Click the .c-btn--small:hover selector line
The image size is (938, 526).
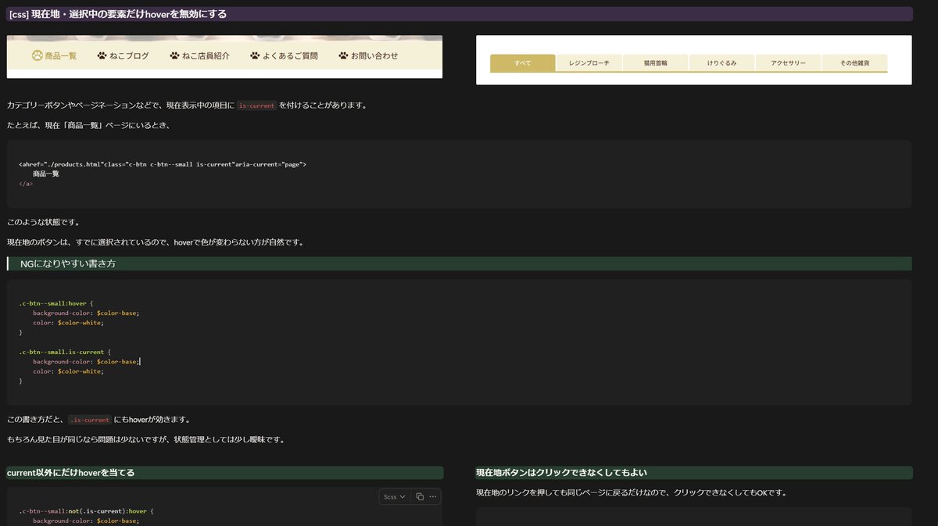[x=56, y=303]
